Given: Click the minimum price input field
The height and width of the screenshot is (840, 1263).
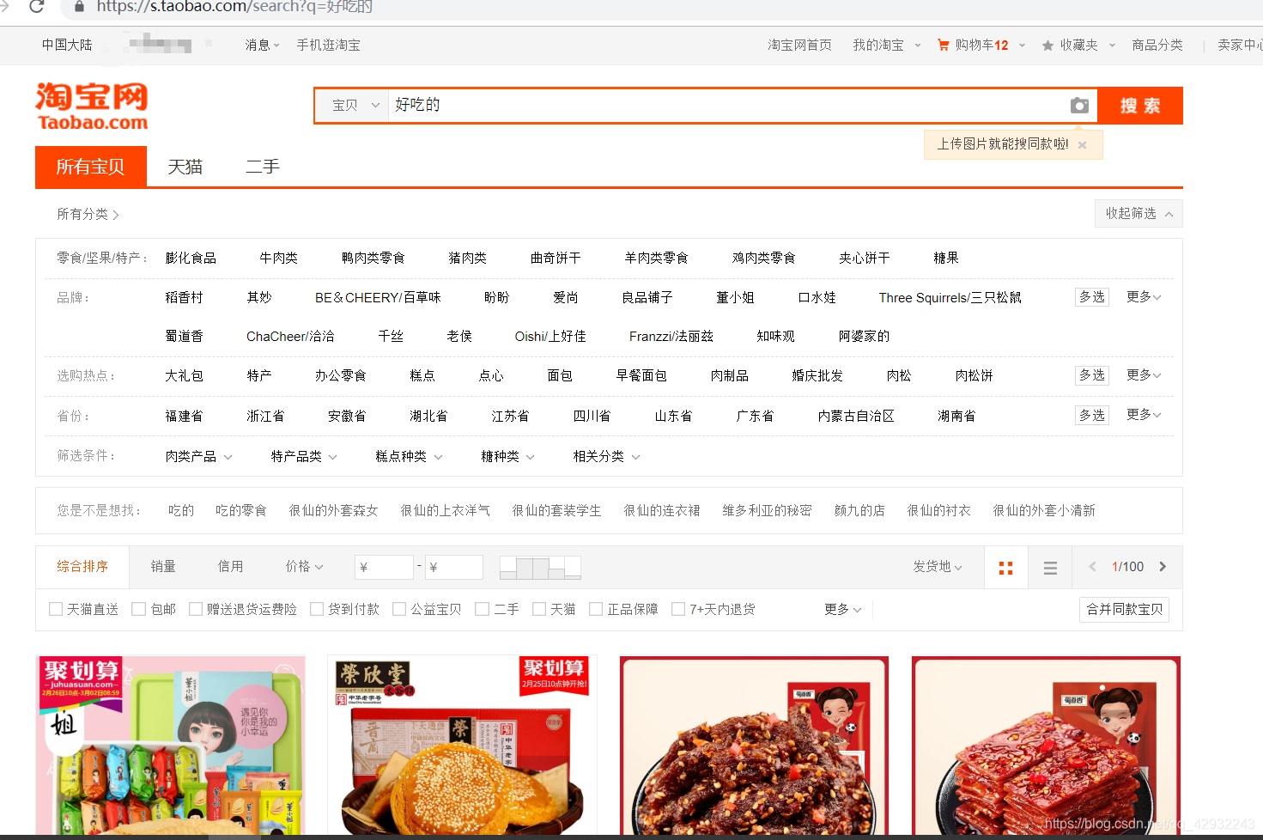Looking at the screenshot, I should 384,567.
